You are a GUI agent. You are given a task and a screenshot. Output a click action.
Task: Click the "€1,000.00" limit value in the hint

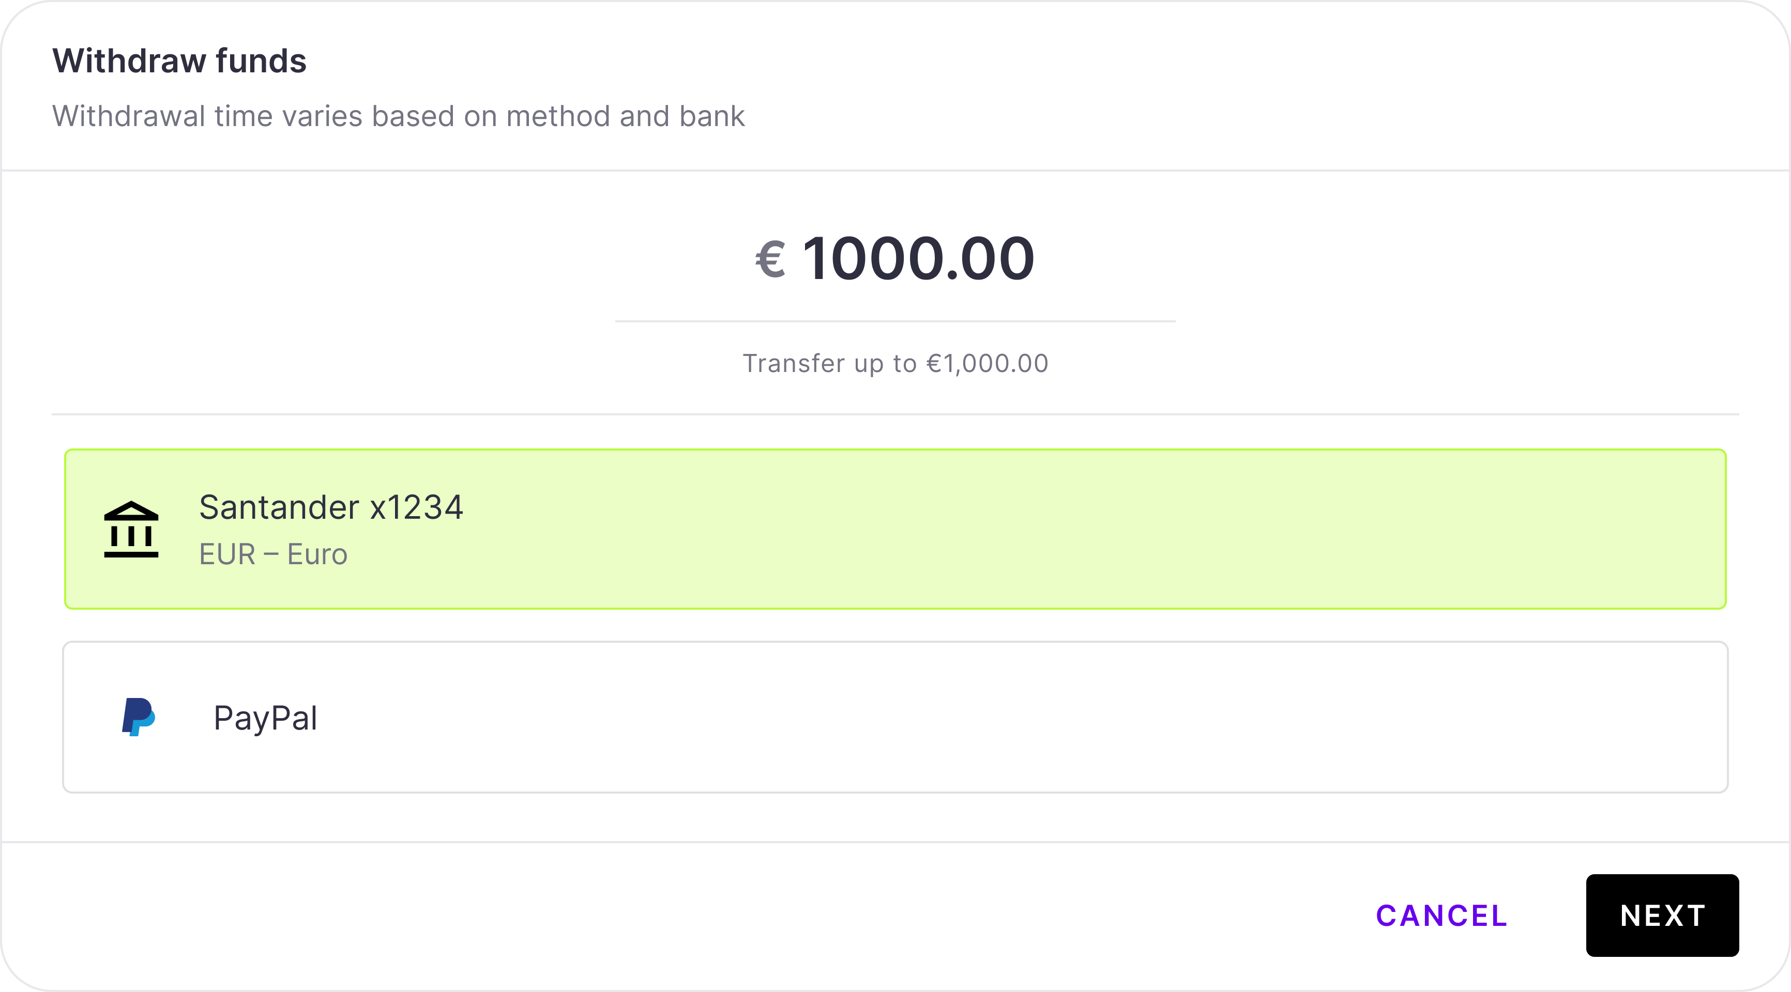coord(988,363)
